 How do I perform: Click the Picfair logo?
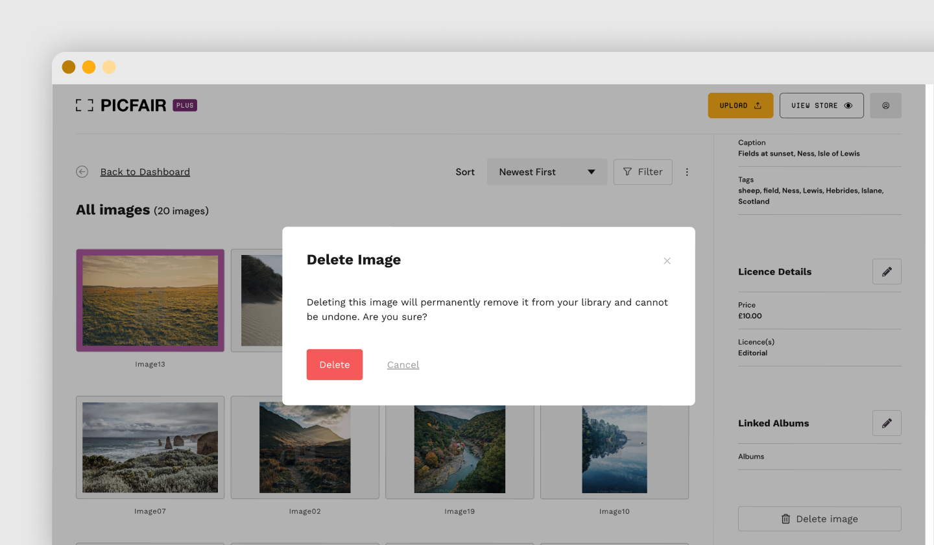[121, 105]
